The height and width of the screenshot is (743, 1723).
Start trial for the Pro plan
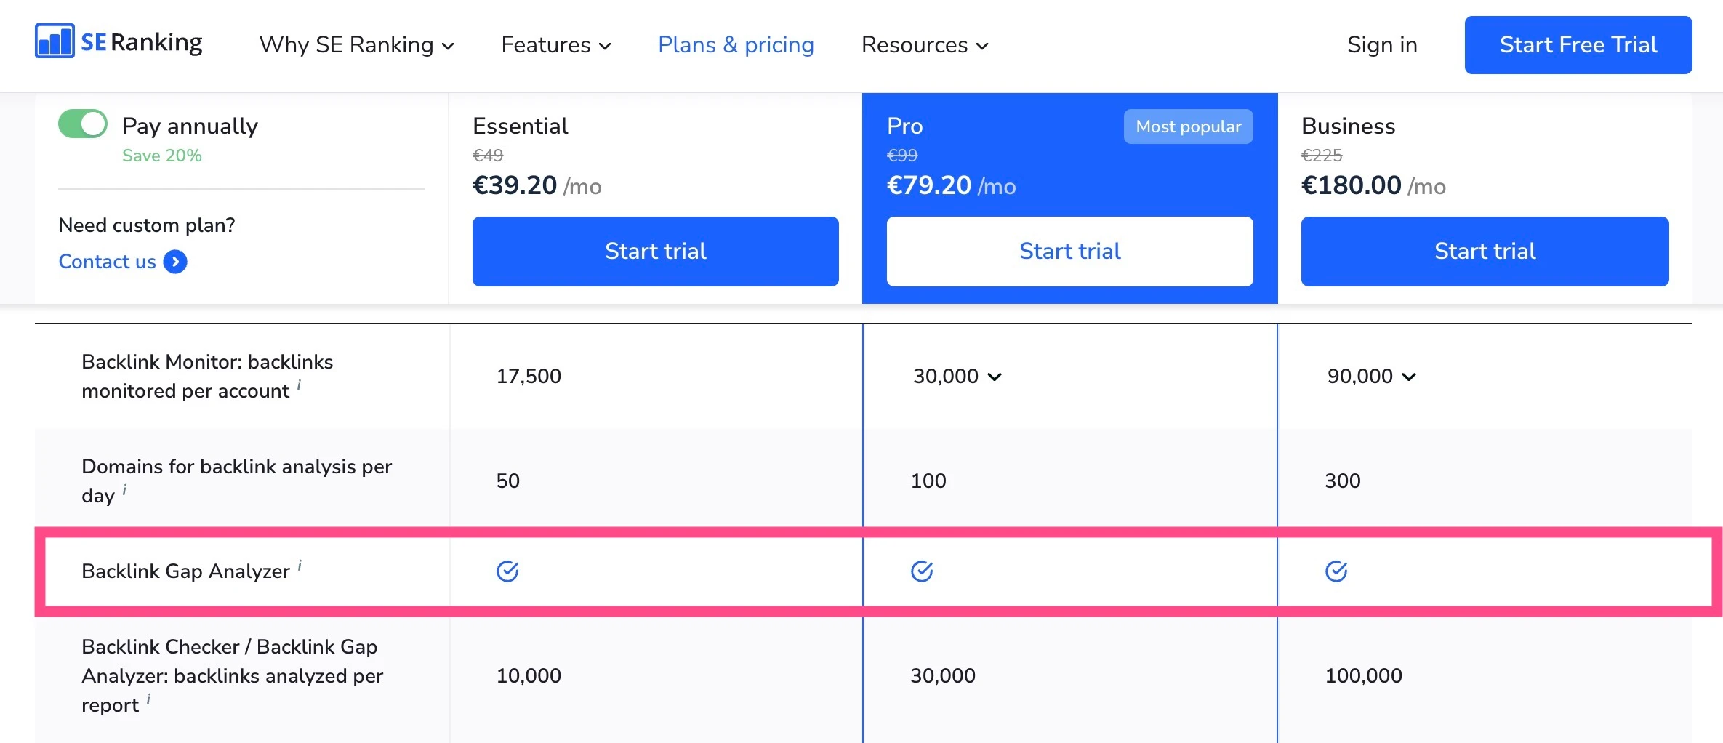(x=1070, y=252)
